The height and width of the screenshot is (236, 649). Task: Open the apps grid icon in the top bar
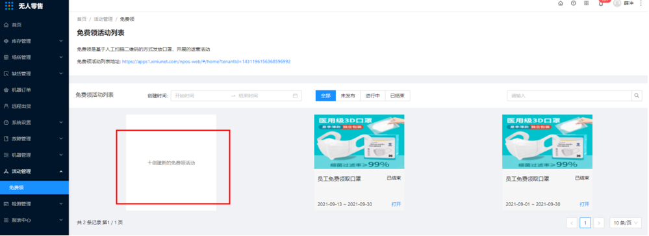tap(586, 3)
